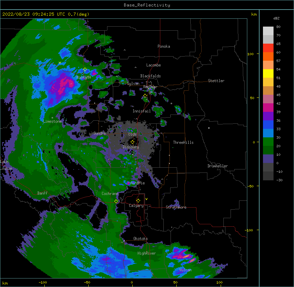294x287 pixels.
Task: Click the Innisfail label
Action: click(x=142, y=111)
